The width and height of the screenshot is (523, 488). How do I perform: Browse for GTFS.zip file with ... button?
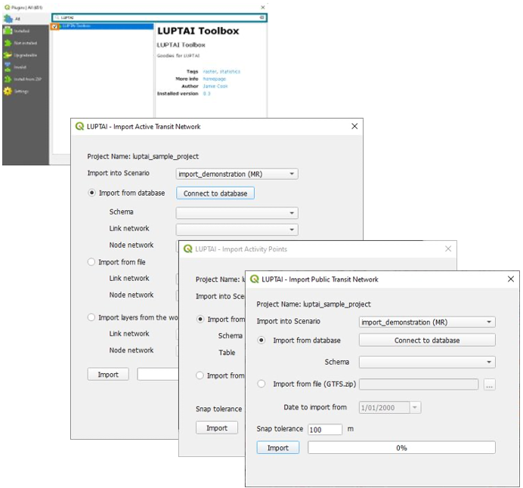489,385
